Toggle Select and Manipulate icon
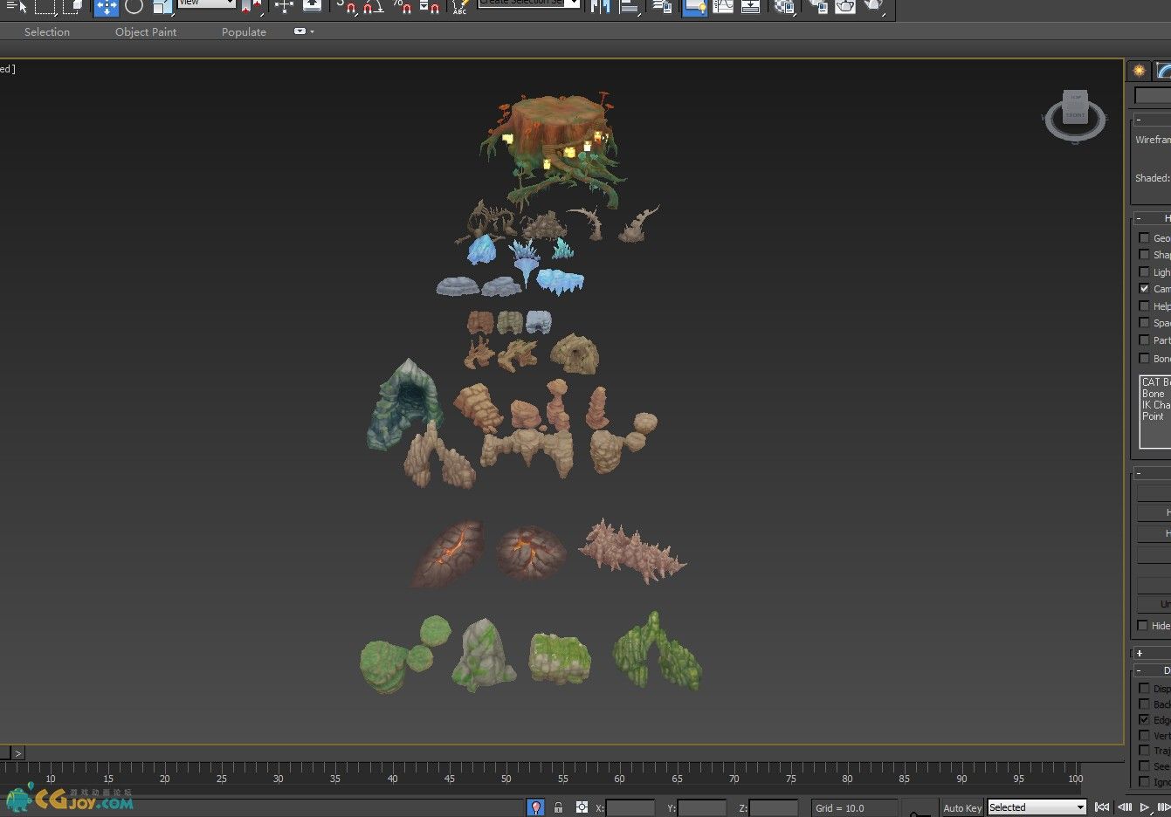The height and width of the screenshot is (817, 1171). point(284,6)
